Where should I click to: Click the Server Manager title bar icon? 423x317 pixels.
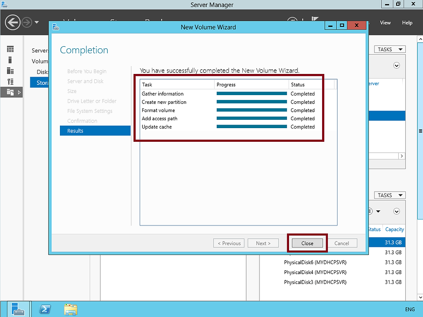(x=4, y=4)
